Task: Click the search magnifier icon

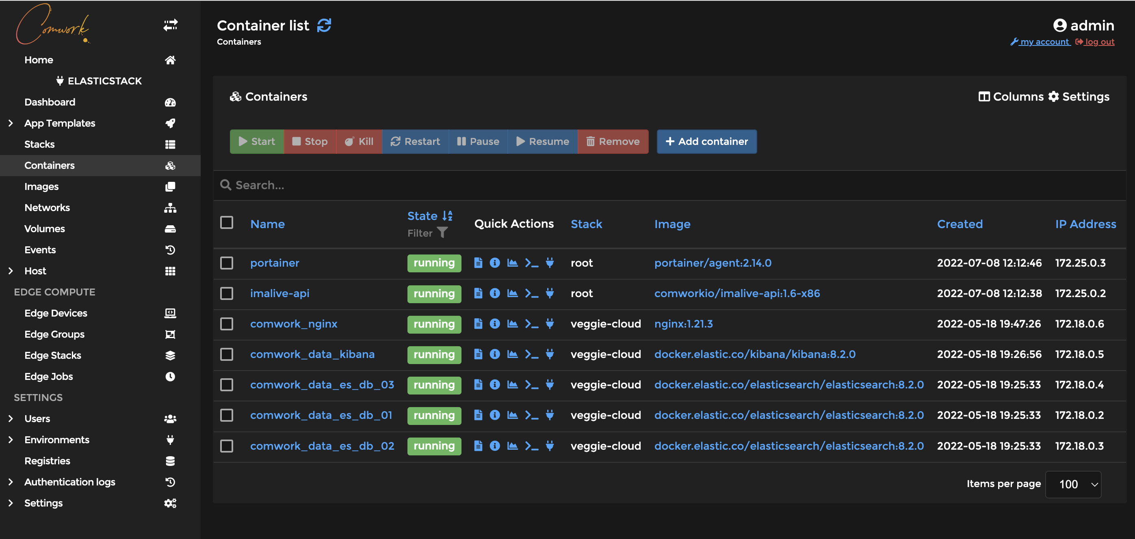Action: point(225,185)
